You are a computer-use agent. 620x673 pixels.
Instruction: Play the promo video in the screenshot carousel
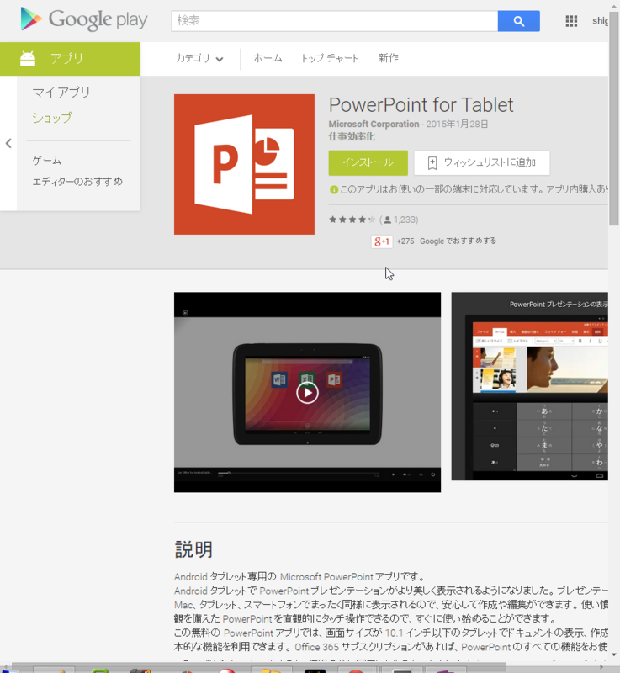tap(307, 392)
